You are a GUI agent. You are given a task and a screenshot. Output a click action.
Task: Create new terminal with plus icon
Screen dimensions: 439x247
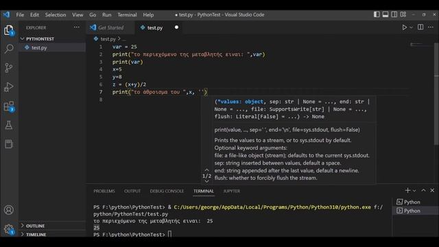pyautogui.click(x=407, y=191)
